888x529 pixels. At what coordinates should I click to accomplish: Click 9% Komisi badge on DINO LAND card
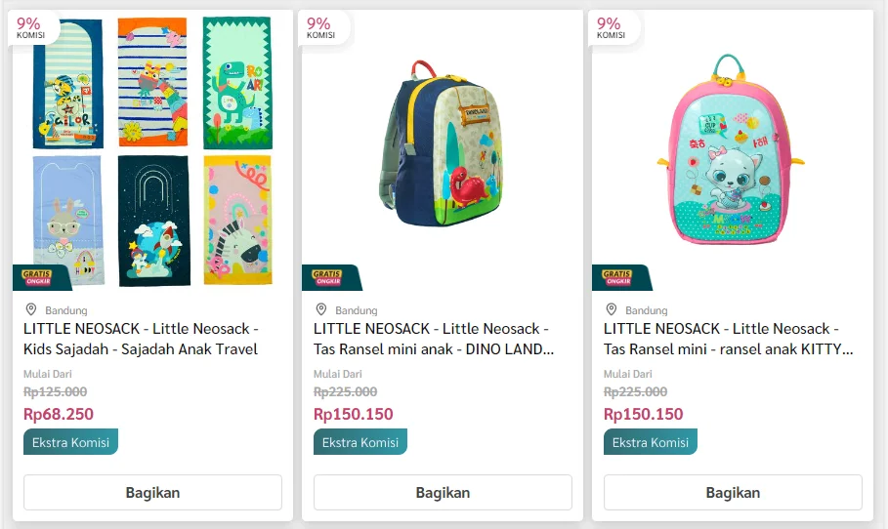pos(321,27)
